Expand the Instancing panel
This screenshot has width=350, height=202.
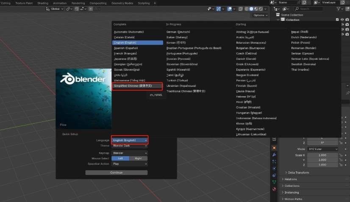(x=291, y=192)
